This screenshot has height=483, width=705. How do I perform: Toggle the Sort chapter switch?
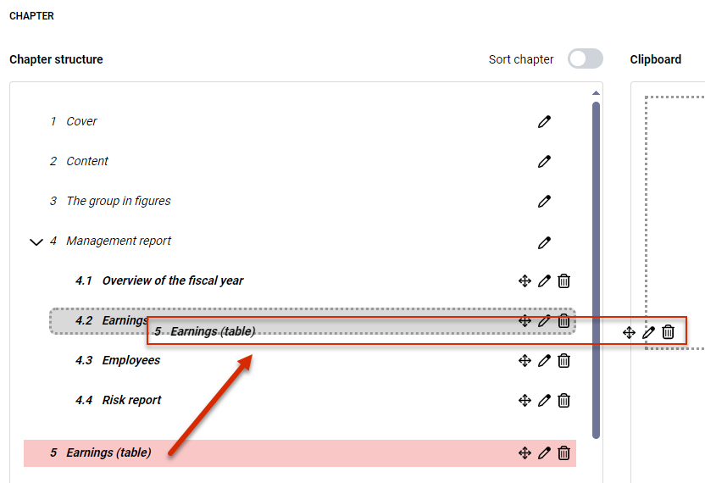coord(585,59)
